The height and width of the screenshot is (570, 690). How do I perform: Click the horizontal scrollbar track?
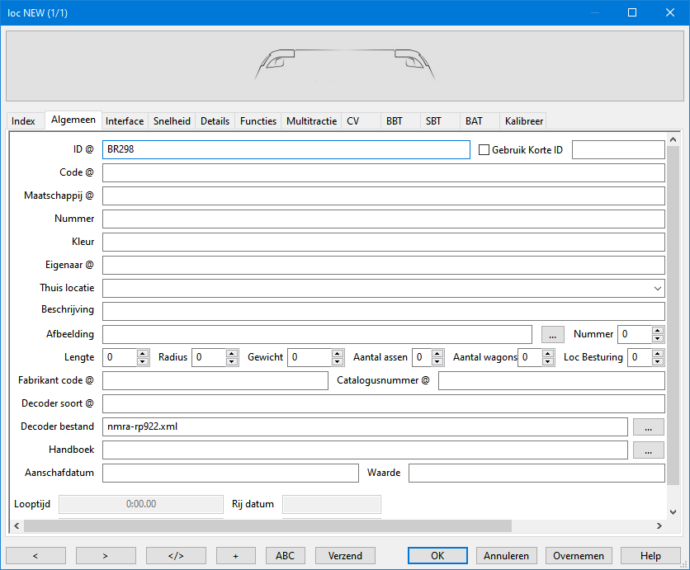(x=582, y=525)
